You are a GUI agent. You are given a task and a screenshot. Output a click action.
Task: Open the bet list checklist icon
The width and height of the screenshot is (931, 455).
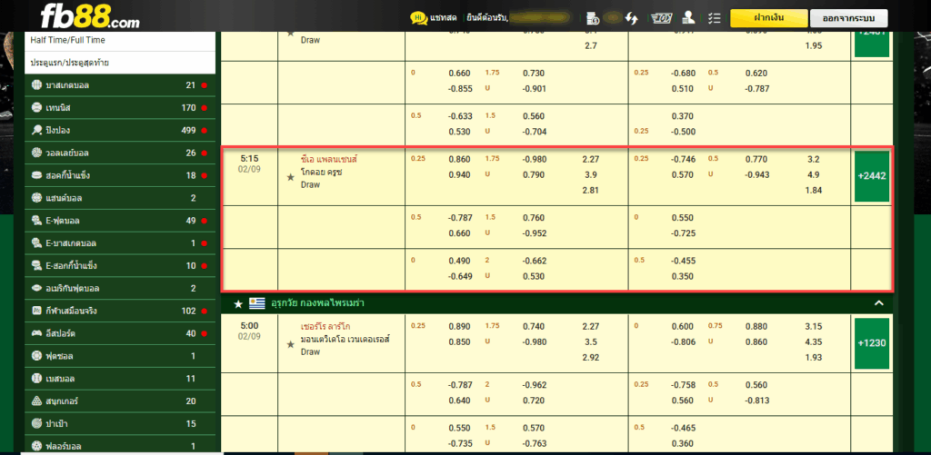[715, 18]
